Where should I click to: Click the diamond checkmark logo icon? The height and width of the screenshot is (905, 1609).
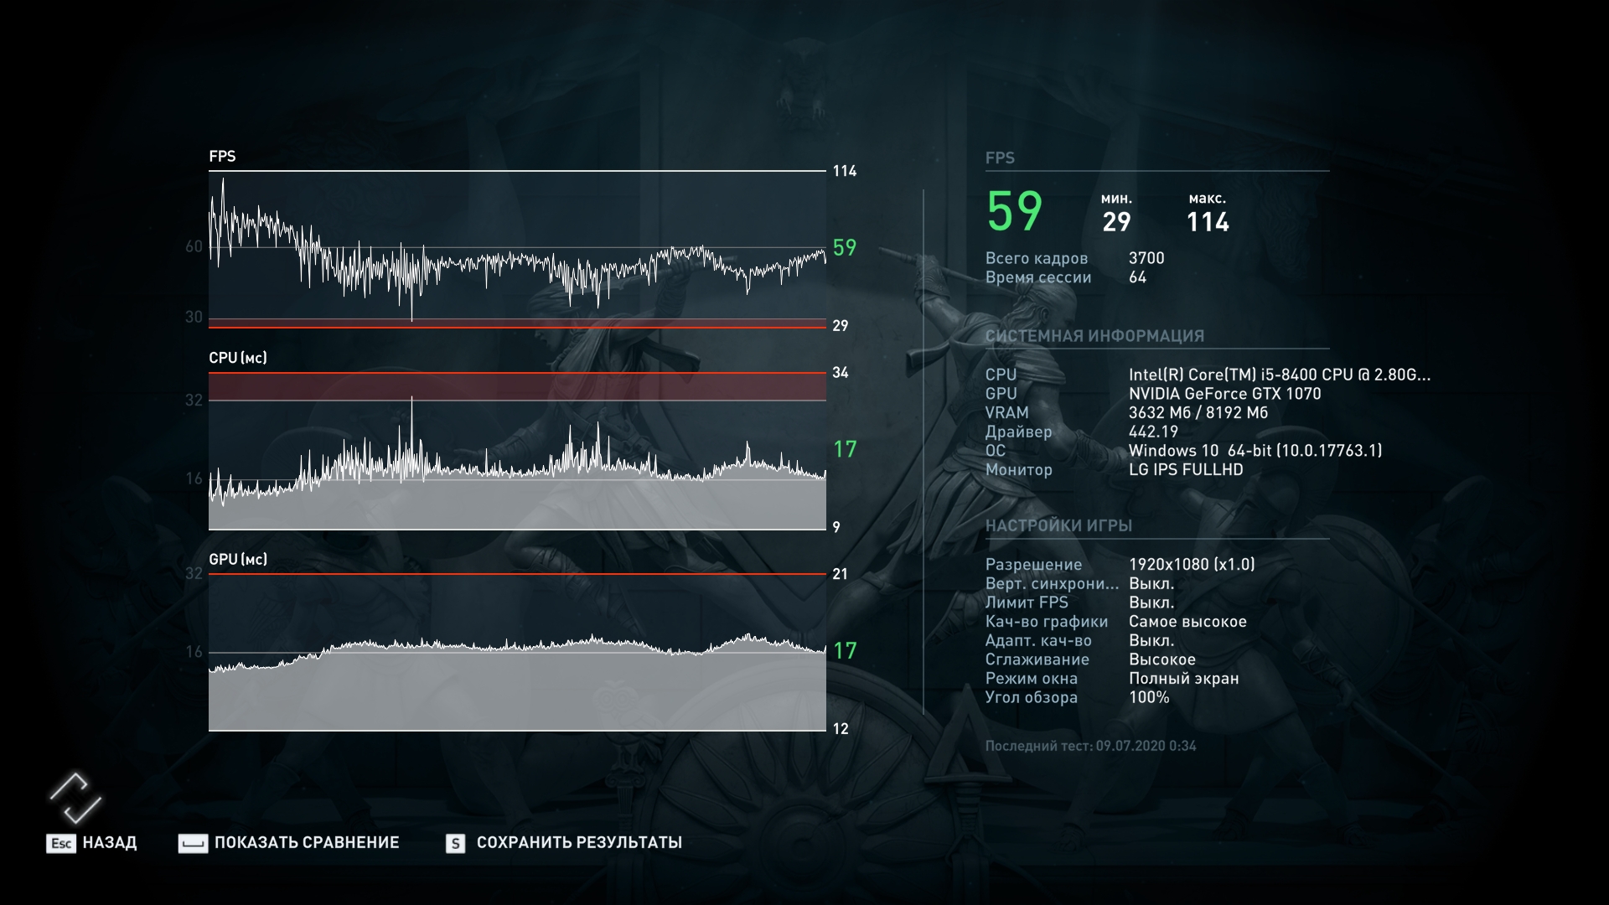75,797
